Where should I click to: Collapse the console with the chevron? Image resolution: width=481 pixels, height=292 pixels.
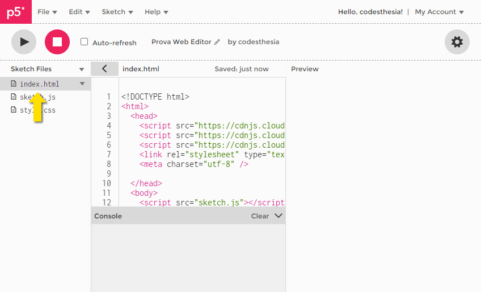pyautogui.click(x=279, y=216)
